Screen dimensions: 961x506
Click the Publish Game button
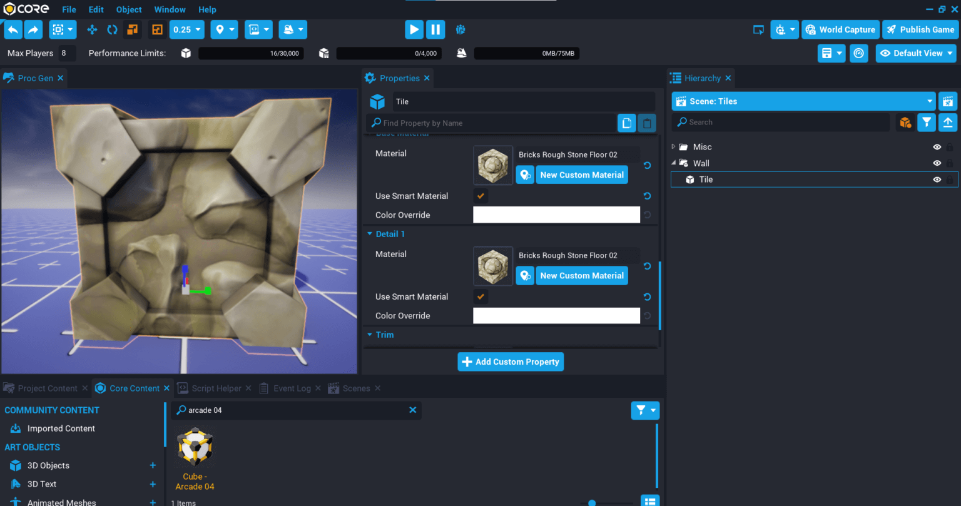(920, 29)
